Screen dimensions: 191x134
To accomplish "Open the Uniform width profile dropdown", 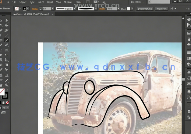I will 75,9.
